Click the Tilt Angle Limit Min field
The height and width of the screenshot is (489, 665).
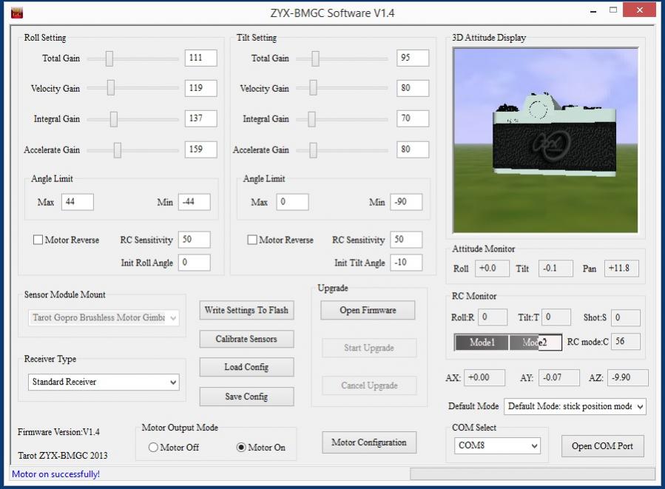pos(406,202)
